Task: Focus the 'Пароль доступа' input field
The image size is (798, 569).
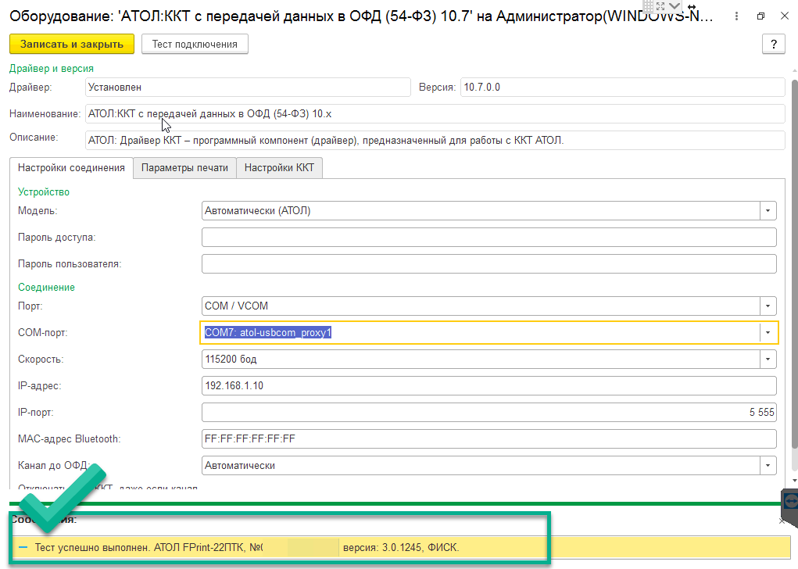Action: 489,237
